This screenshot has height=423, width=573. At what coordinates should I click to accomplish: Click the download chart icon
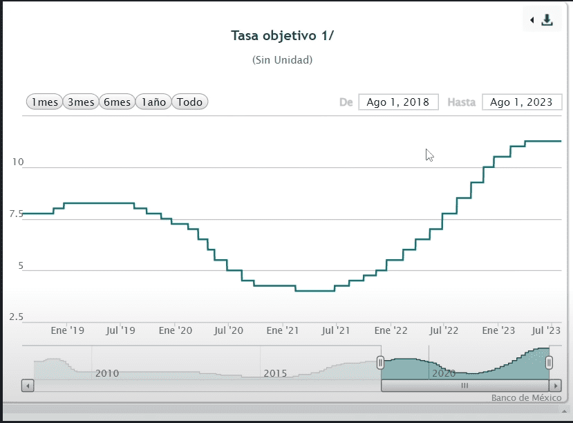[x=547, y=20]
